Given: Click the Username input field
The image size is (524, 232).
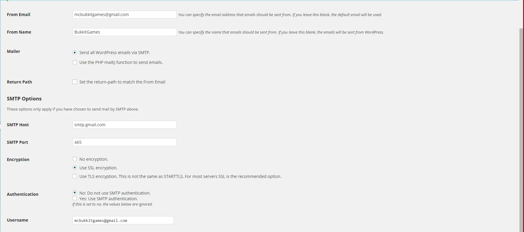Looking at the screenshot, I should [123, 220].
